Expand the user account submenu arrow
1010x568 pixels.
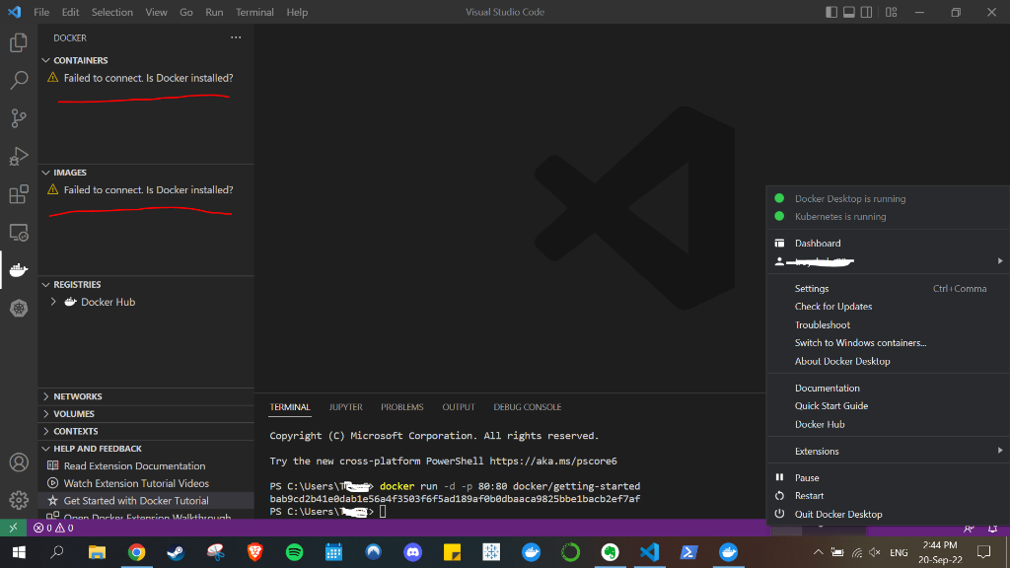click(1000, 260)
